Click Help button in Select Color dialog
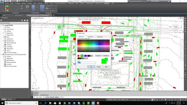Screen dimensions: 187x105 106,67
